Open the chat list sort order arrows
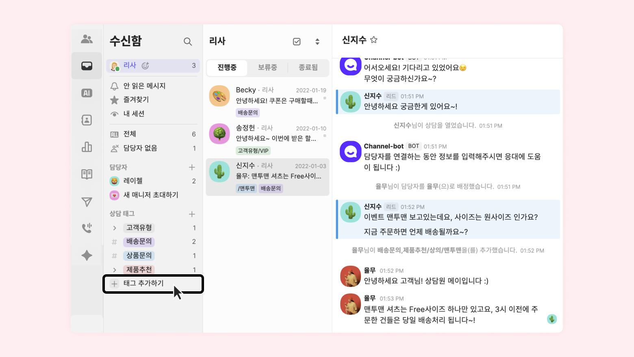 pyautogui.click(x=317, y=41)
